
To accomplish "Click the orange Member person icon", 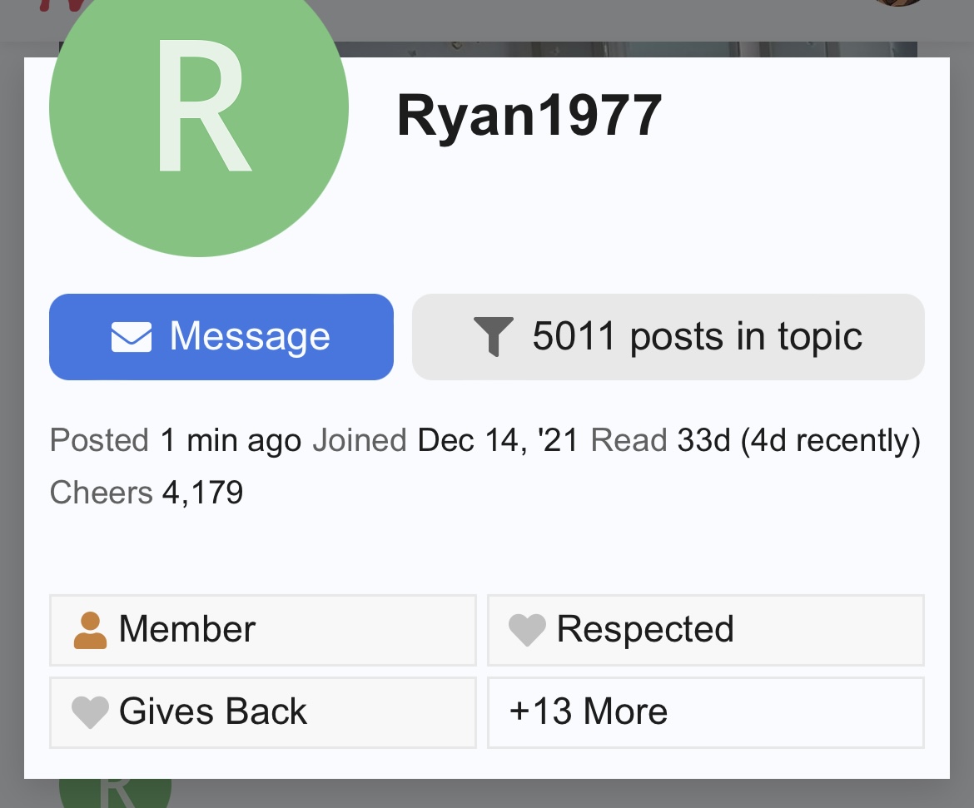I will [90, 631].
